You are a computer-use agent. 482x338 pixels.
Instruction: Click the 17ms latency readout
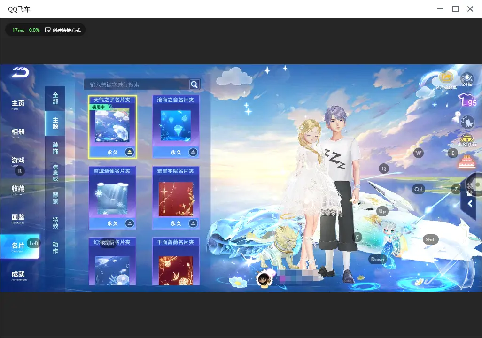tap(18, 30)
